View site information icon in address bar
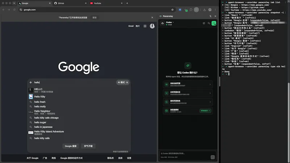Image resolution: width=290 pixels, height=163 pixels. pyautogui.click(x=21, y=10)
